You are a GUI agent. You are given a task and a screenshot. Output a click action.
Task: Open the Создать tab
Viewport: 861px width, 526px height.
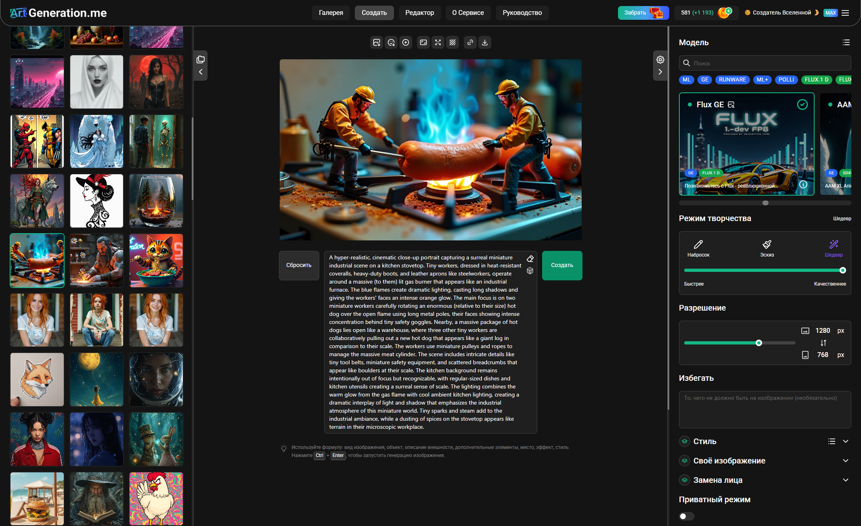click(x=374, y=13)
